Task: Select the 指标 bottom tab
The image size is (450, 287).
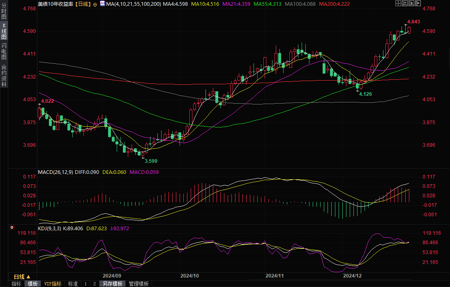Action: (16, 284)
